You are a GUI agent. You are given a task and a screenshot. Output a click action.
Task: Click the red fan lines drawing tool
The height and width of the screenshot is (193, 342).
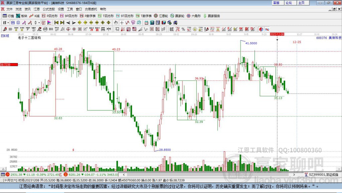[123, 29]
